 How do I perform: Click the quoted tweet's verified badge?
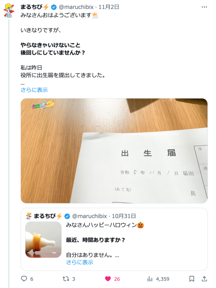click(67, 216)
